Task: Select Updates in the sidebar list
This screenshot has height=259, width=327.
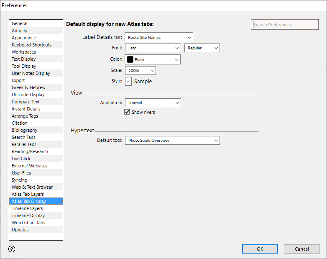Action: 20,230
